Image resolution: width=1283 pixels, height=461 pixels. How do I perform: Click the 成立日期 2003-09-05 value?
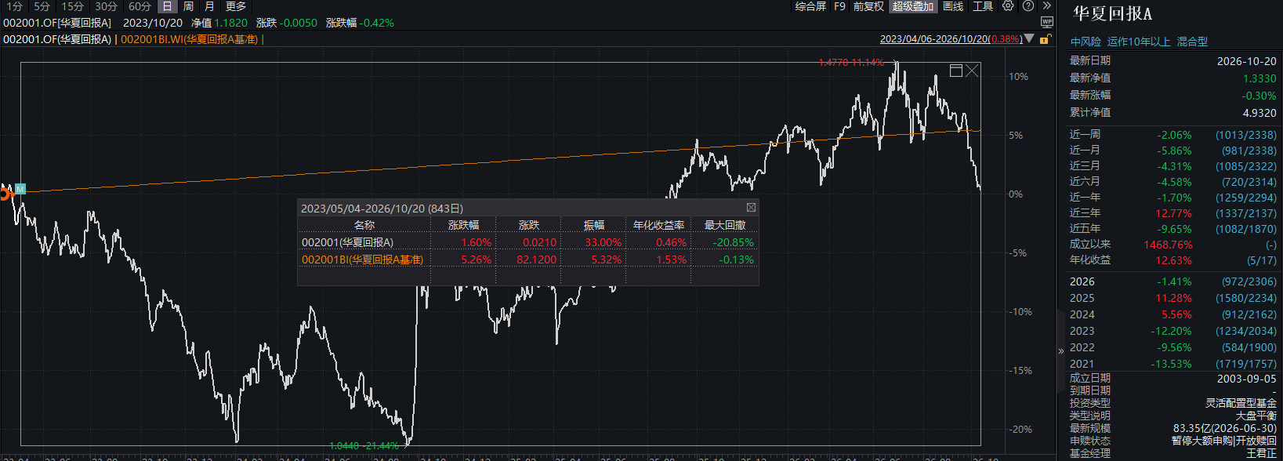click(1246, 379)
